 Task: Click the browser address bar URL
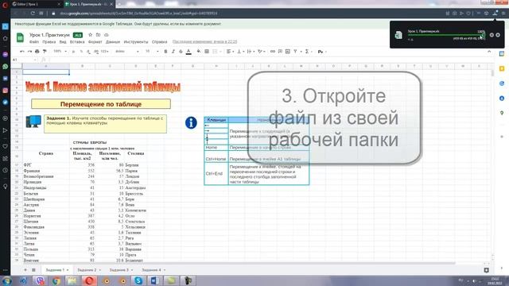[138, 14]
